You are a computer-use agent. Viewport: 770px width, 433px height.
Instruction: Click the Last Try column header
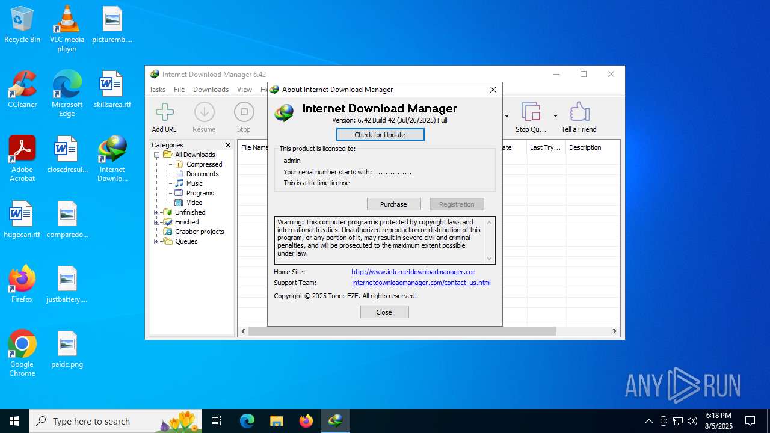tap(546, 147)
